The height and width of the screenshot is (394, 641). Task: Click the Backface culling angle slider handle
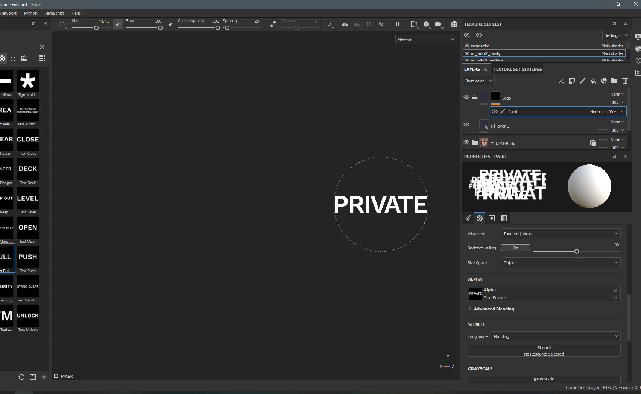click(x=577, y=251)
